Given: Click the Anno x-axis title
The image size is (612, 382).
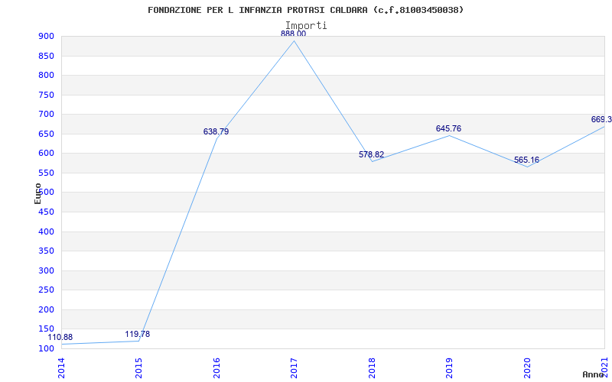Looking at the screenshot, I should click(x=594, y=374).
